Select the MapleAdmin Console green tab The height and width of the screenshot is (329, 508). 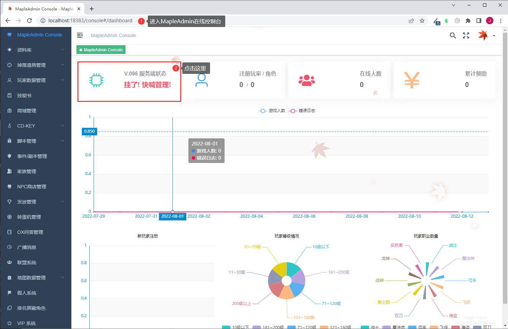click(101, 50)
